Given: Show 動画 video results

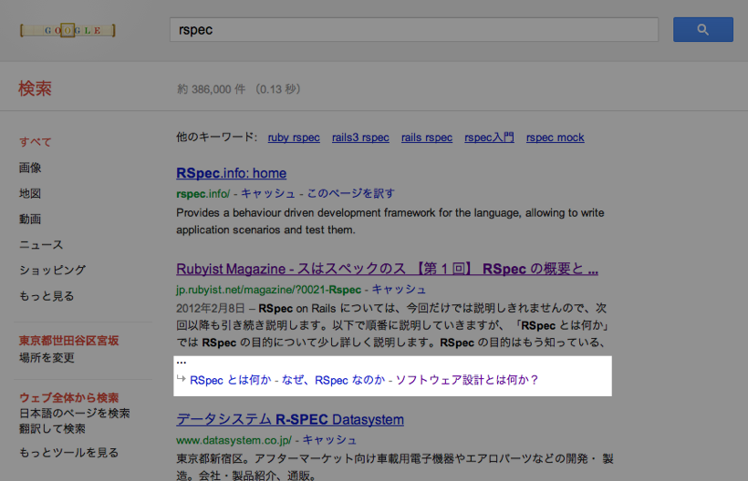Looking at the screenshot, I should point(30,219).
